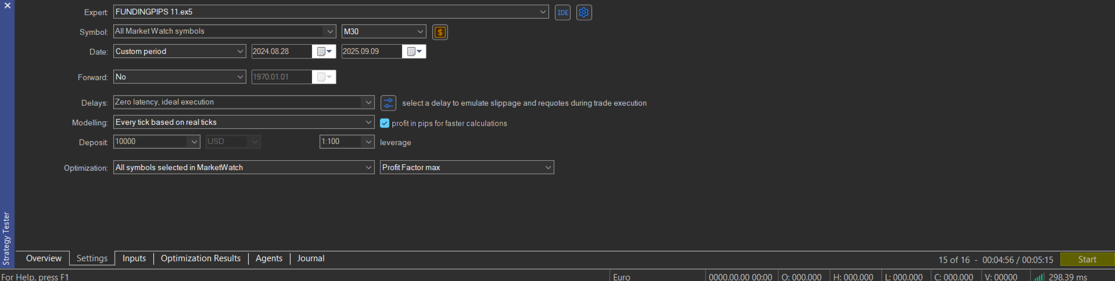The image size is (1115, 281).
Task: Open the Symbol dropdown
Action: [x=330, y=31]
